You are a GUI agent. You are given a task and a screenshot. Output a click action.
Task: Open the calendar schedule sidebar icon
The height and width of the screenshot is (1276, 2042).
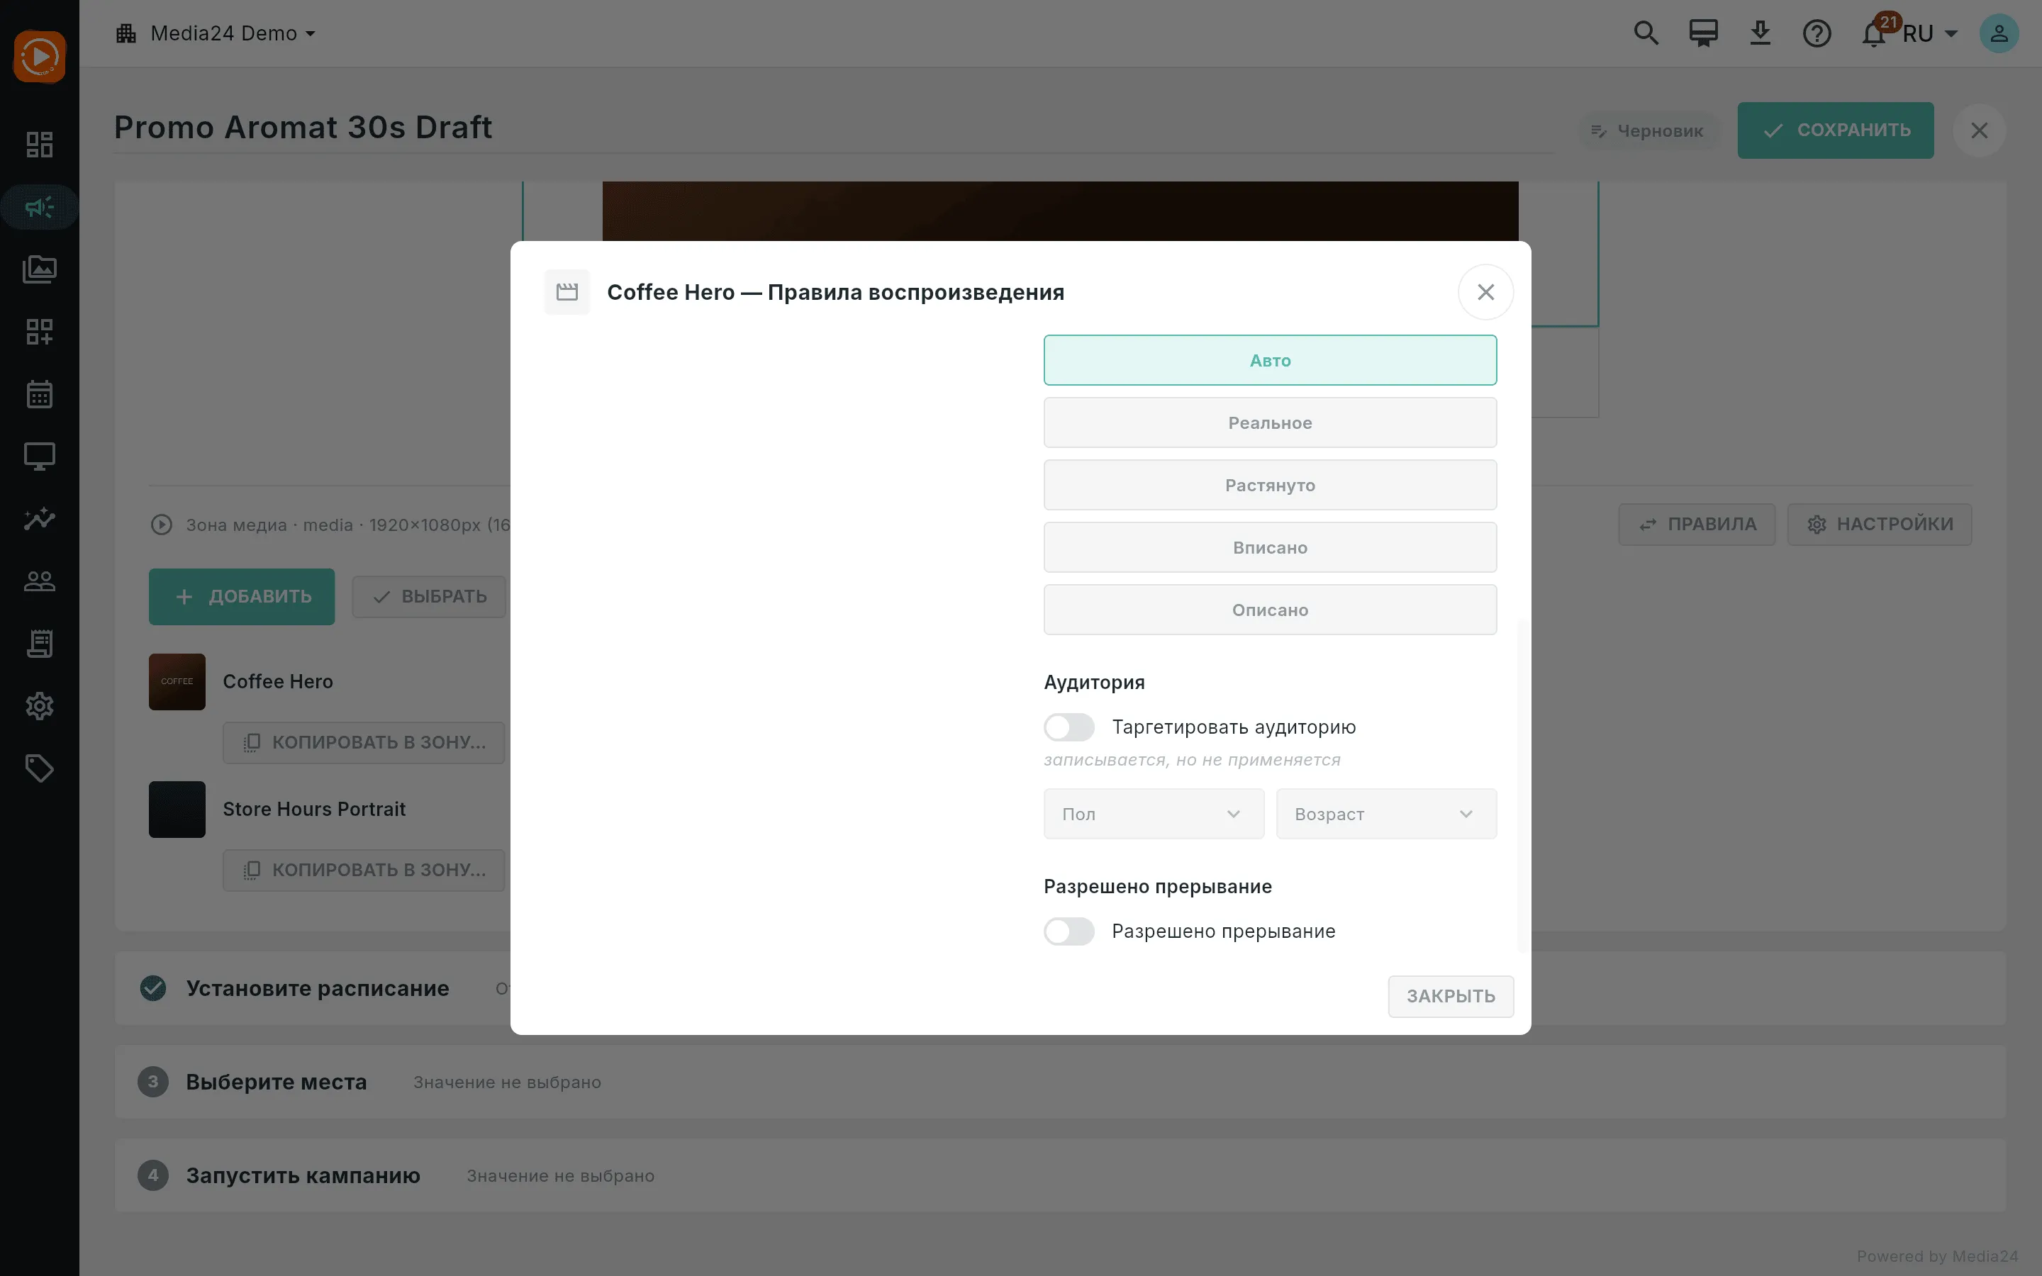39,394
